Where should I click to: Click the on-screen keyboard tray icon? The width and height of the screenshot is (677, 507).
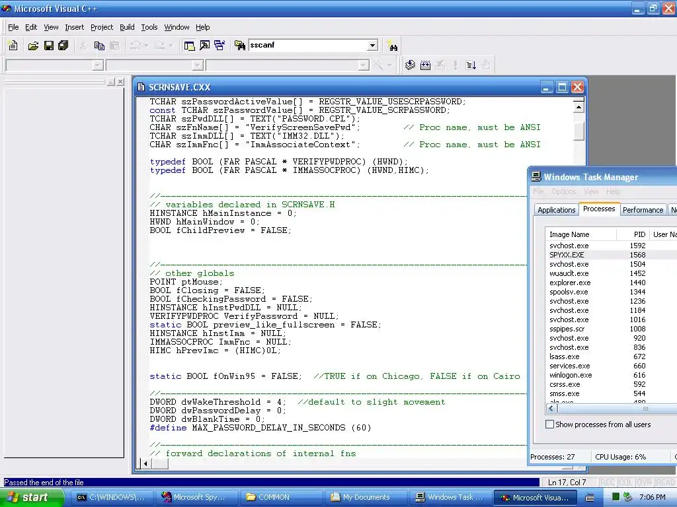[590, 498]
